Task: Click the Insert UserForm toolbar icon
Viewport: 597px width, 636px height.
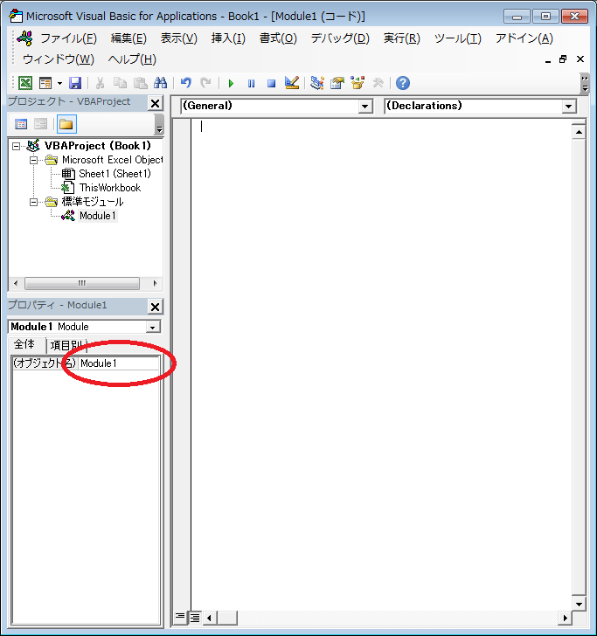Action: (45, 83)
